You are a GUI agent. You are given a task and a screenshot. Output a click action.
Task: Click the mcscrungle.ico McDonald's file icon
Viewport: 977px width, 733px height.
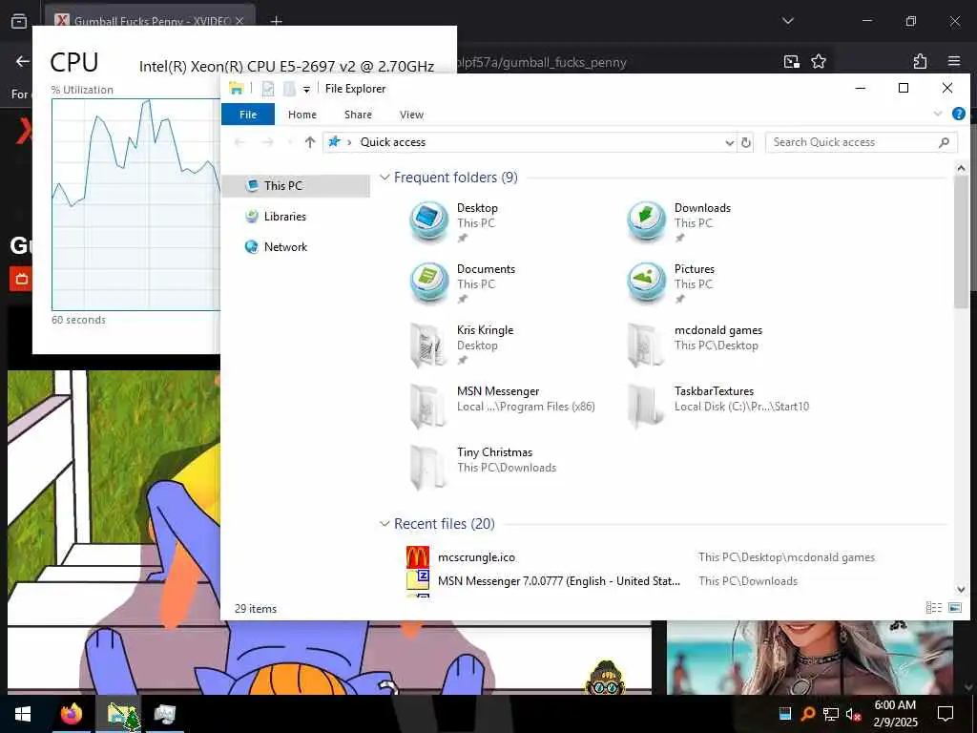(418, 557)
